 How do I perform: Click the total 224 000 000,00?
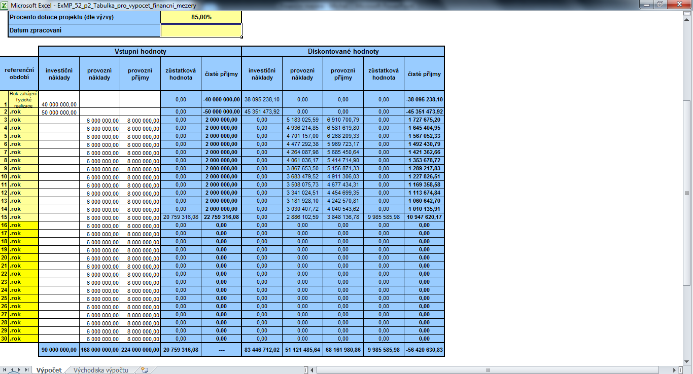click(x=140, y=350)
